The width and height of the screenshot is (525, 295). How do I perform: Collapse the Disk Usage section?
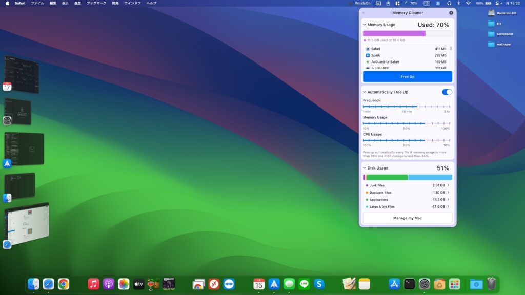pyautogui.click(x=365, y=168)
